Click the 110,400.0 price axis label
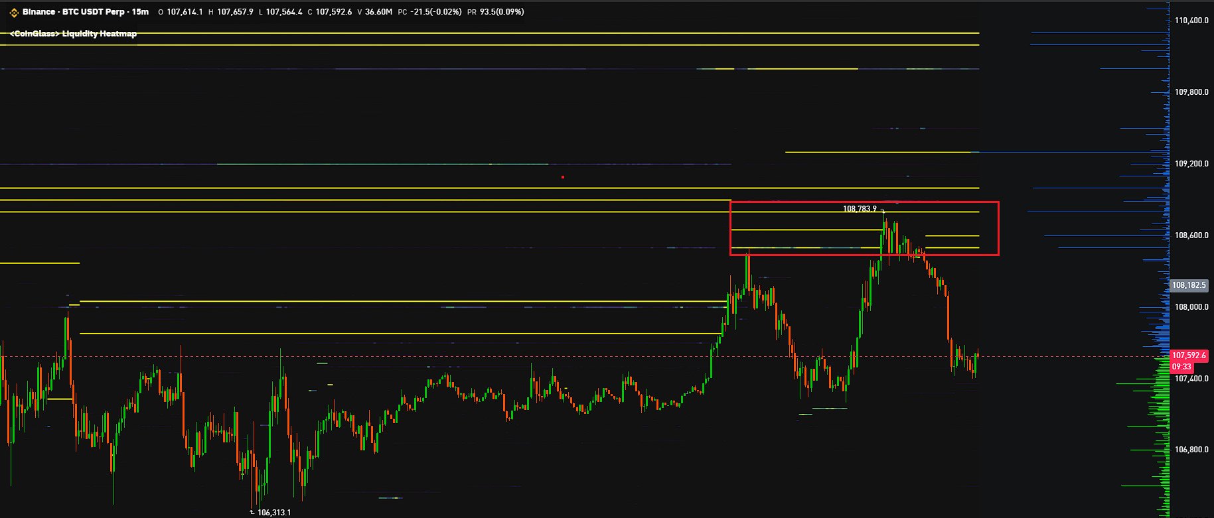Screen dimensions: 1214x518 pos(1191,21)
